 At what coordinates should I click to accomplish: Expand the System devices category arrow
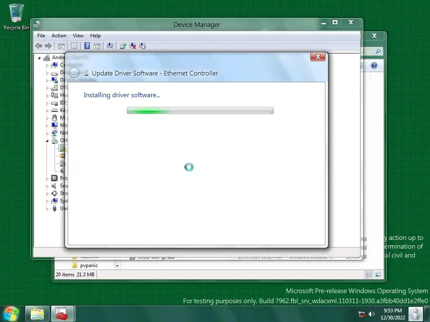[x=47, y=201]
